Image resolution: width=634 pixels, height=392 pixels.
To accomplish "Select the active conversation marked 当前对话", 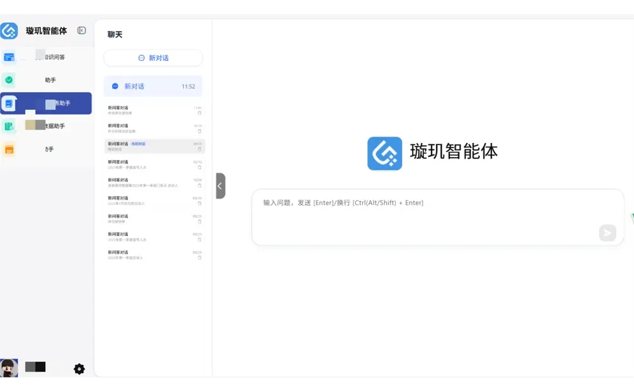I will pyautogui.click(x=153, y=146).
